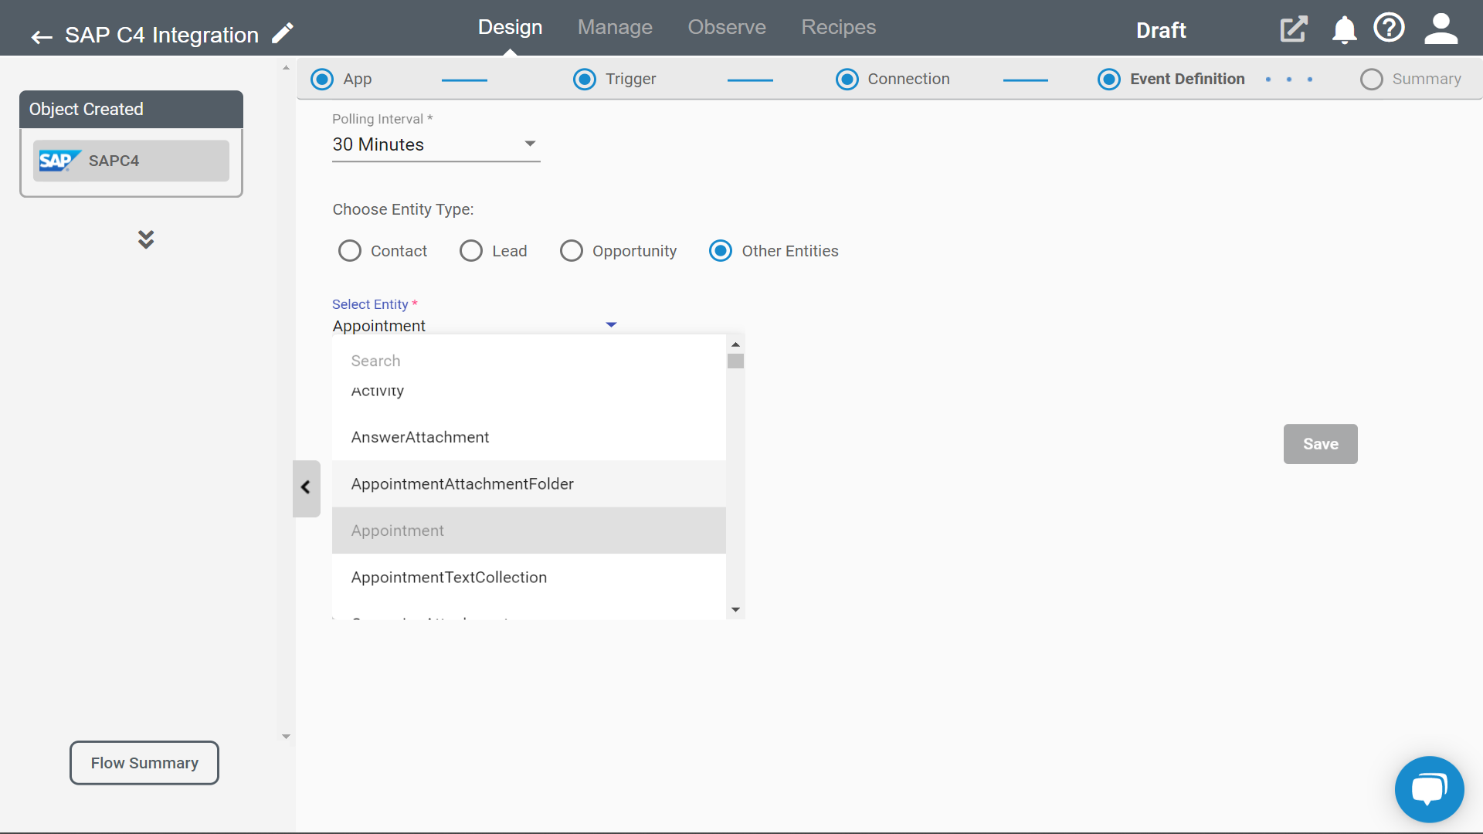Open the Flow Summary button
The image size is (1483, 834).
(x=144, y=763)
